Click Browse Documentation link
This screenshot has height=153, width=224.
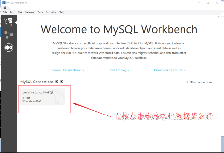click(x=67, y=70)
